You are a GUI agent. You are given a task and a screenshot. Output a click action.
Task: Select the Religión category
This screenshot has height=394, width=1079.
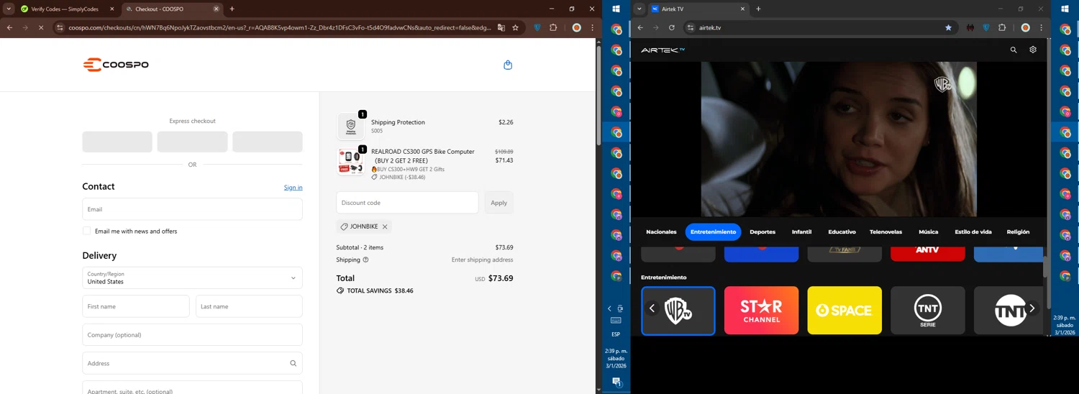(1018, 232)
